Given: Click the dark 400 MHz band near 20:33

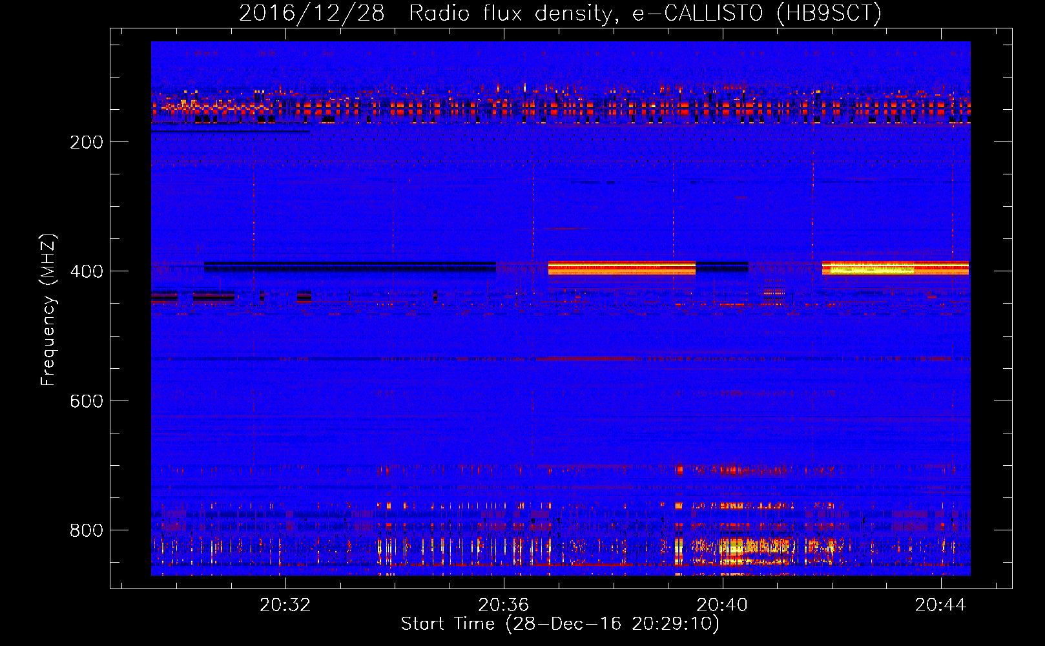Looking at the screenshot, I should coord(350,267).
